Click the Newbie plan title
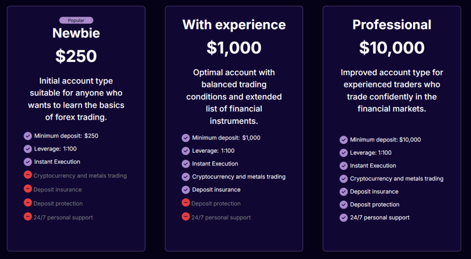Screen dimensions: 471x259 click(x=76, y=33)
